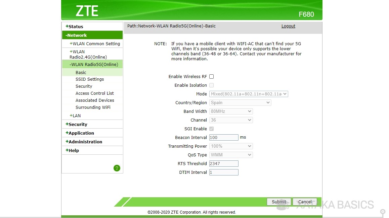
Task: Click the Beacon Interval input field
Action: coord(223,138)
